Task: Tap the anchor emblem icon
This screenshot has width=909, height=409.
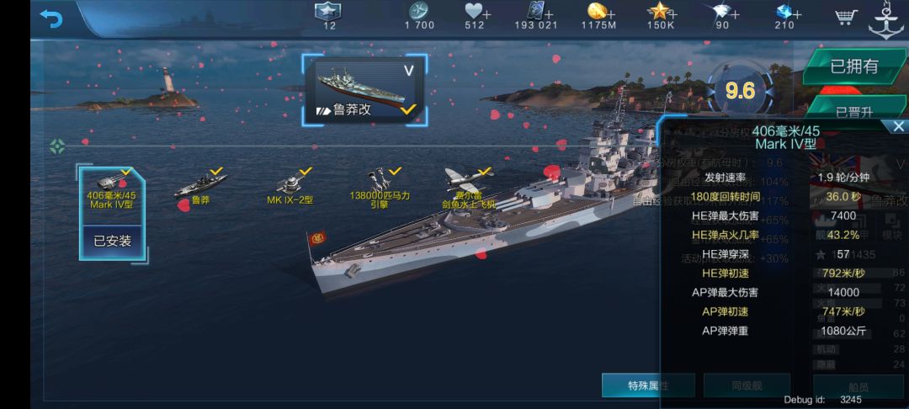Action: point(887,21)
